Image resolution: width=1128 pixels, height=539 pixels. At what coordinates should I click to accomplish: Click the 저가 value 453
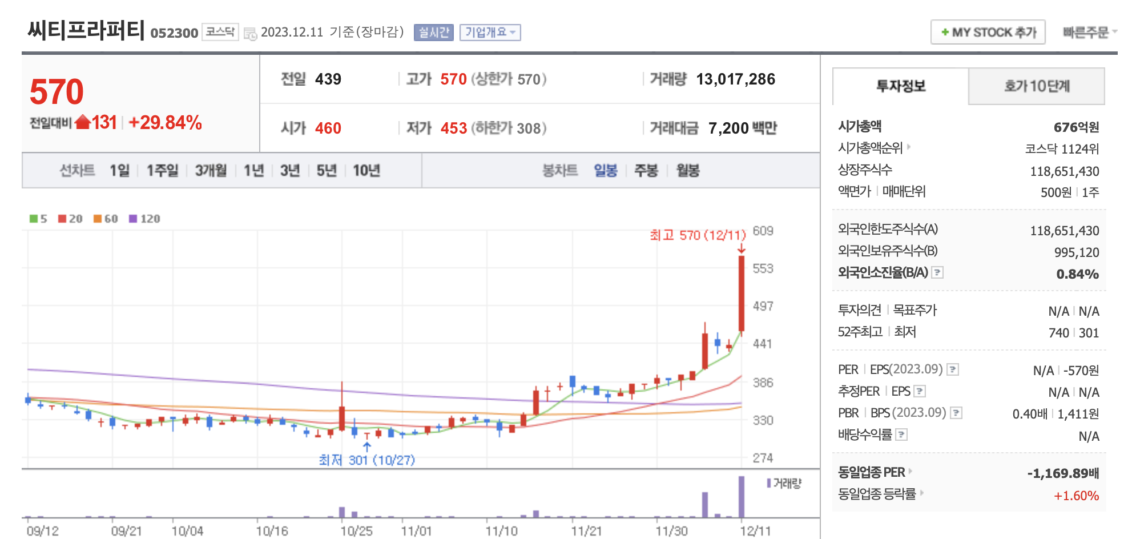454,128
